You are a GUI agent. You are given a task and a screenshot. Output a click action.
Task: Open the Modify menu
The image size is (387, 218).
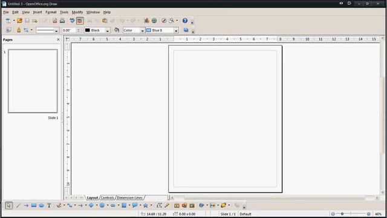point(77,12)
